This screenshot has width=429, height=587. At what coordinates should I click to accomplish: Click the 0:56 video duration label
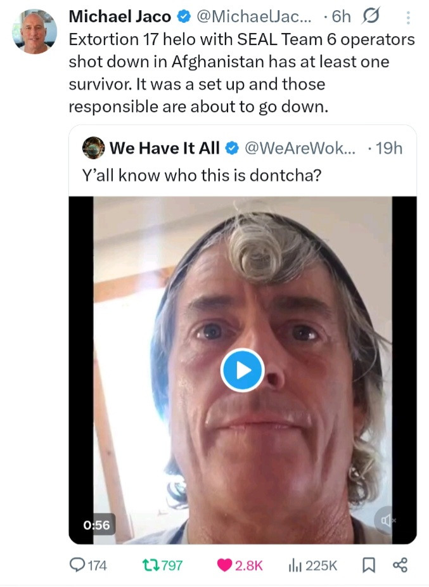[x=96, y=524]
